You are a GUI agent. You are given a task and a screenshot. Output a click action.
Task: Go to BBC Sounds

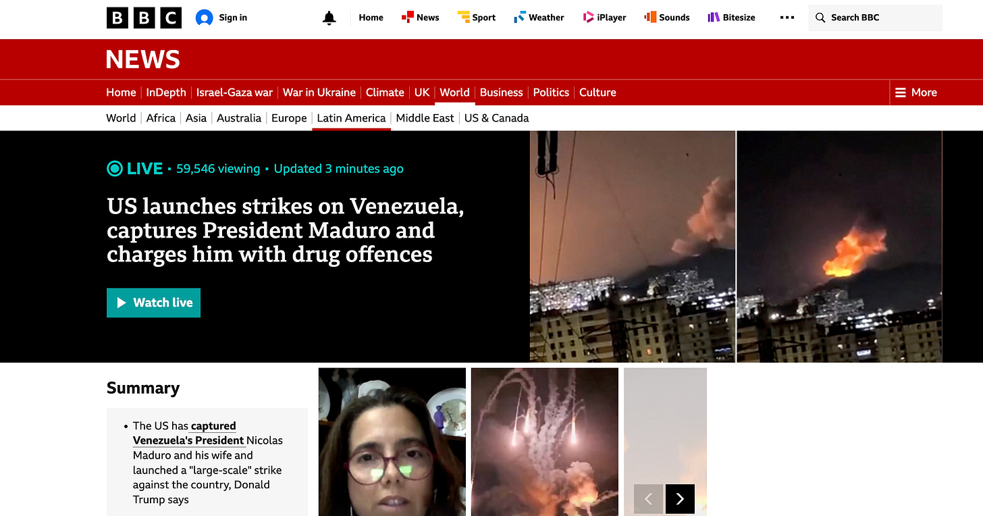click(667, 18)
